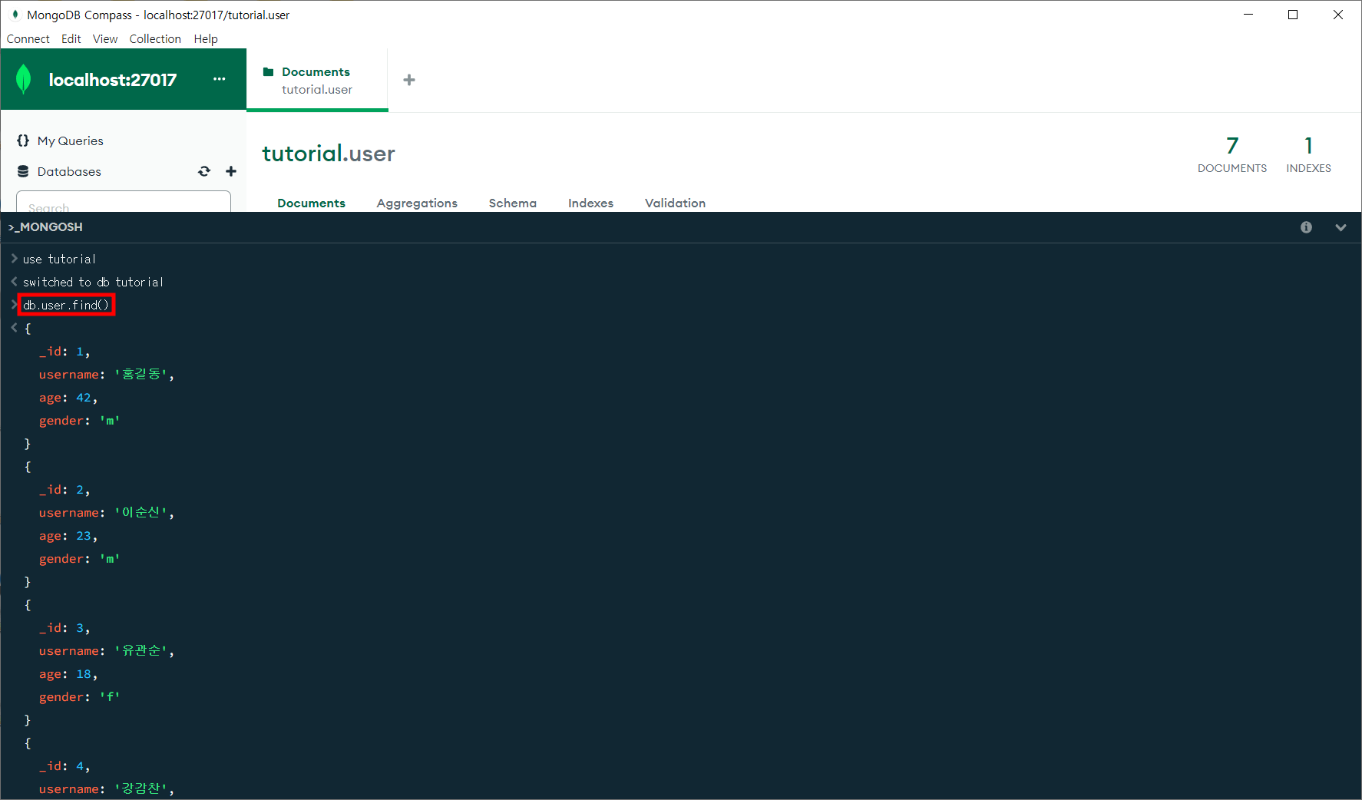Open the View menu
Screen dimensions: 1362x800
(105, 39)
